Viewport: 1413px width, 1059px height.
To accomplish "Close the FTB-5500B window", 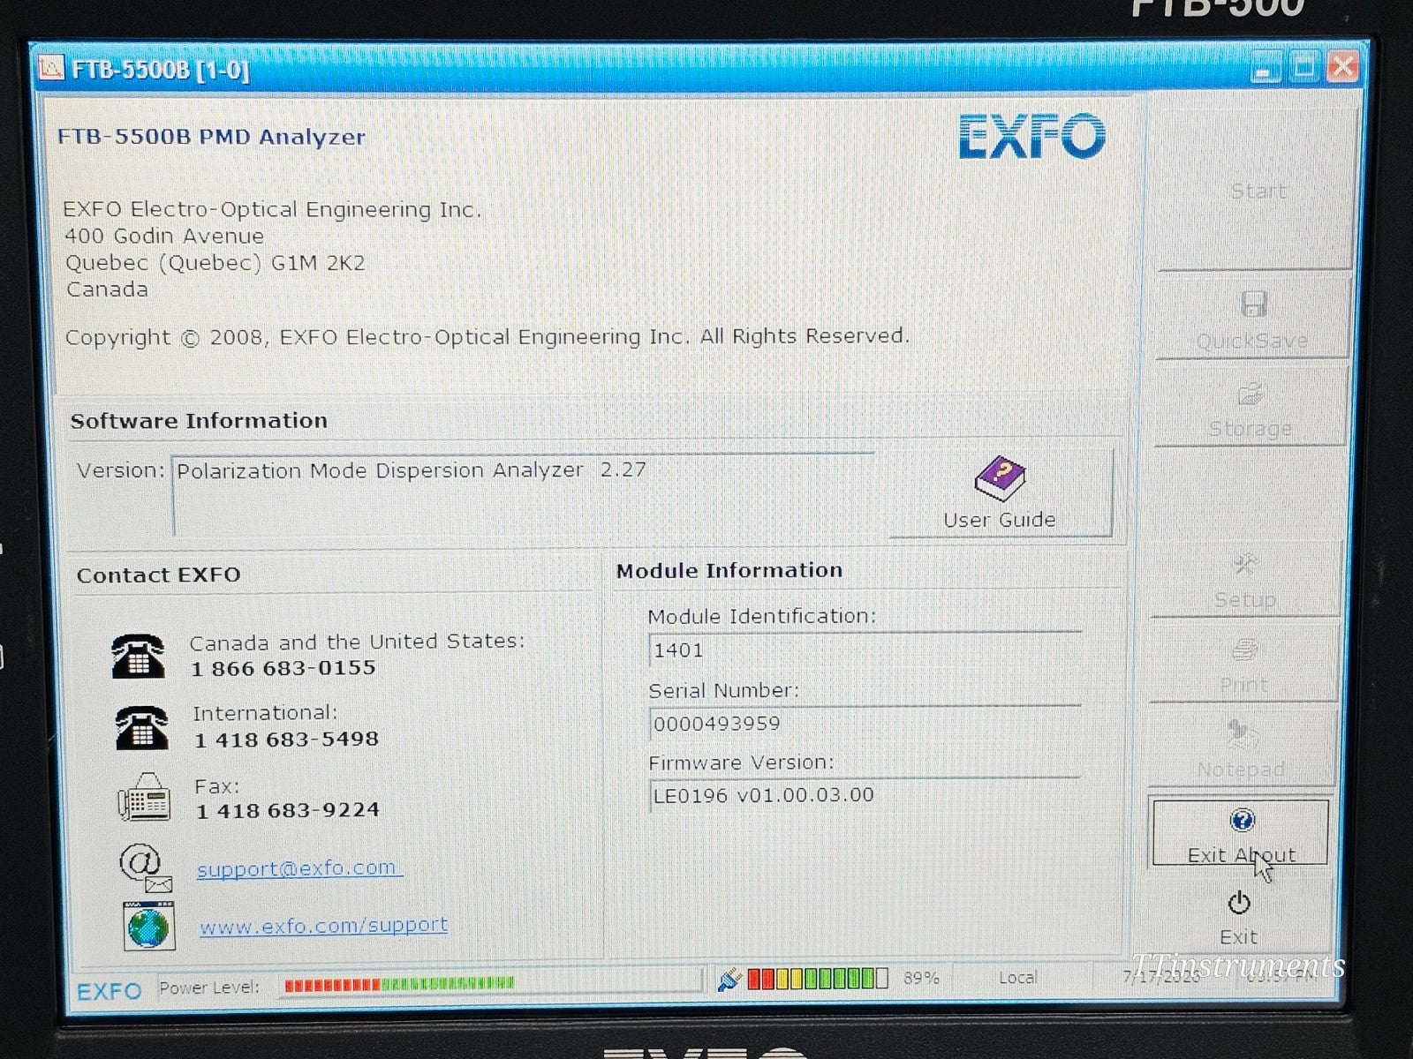I will coord(1343,66).
